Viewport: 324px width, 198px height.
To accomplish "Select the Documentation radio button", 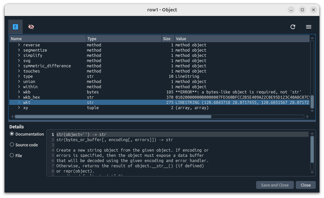I will pos(12,134).
